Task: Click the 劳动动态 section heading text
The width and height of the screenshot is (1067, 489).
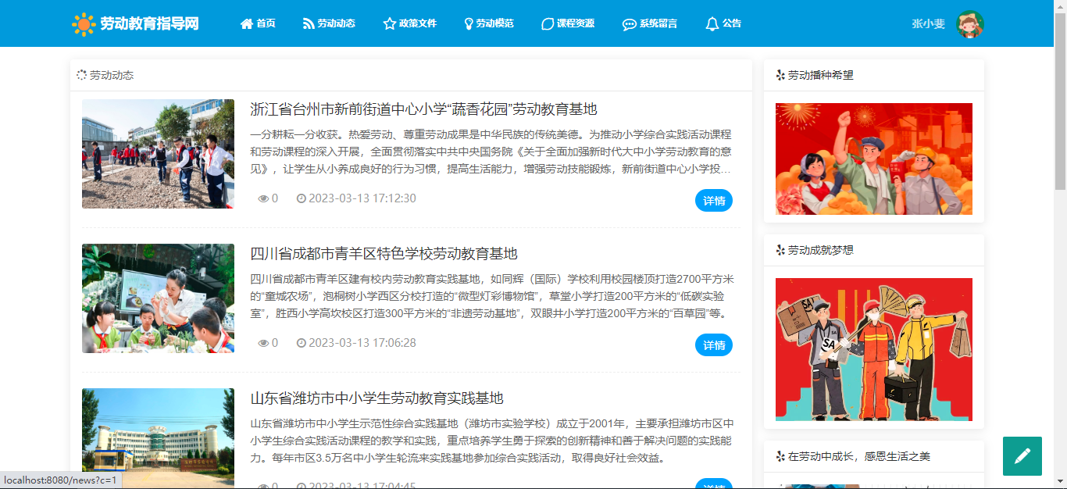Action: point(112,75)
